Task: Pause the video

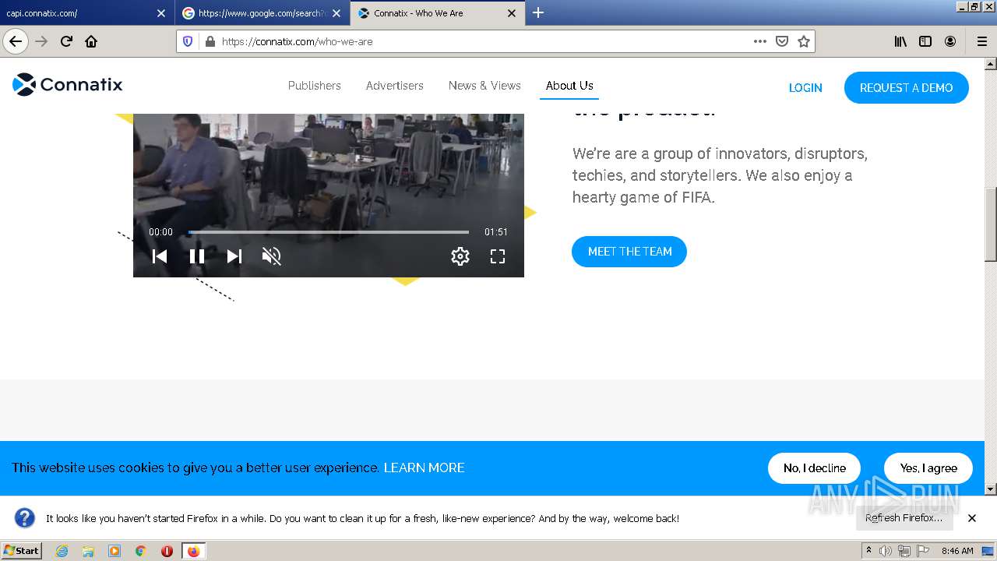Action: [x=197, y=256]
